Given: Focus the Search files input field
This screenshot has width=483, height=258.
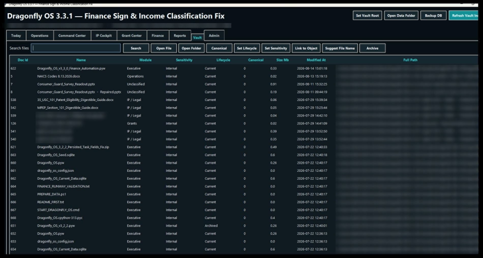Looking at the screenshot, I should coord(76,48).
